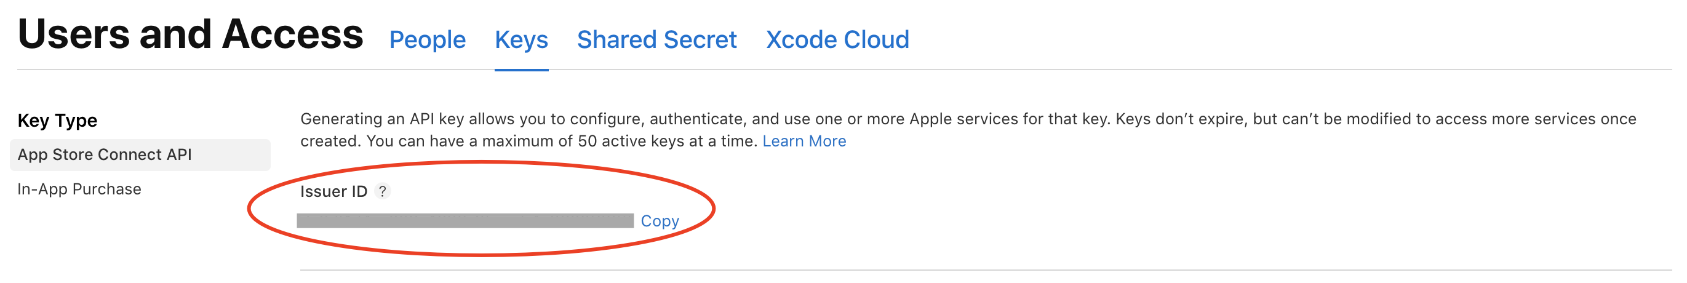Click the blue Copy link beside the gray bar
The width and height of the screenshot is (1687, 283).
point(660,221)
